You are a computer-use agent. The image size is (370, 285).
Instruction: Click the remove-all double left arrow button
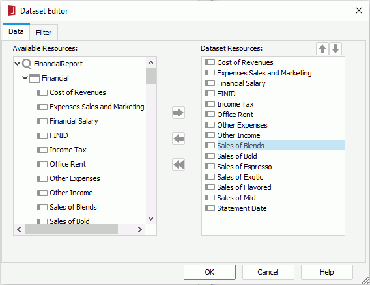point(178,165)
